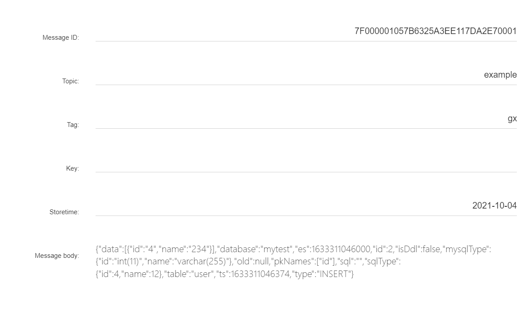Screen dimensions: 526x315
Task: Click the Message ID input field
Action: (x=306, y=31)
